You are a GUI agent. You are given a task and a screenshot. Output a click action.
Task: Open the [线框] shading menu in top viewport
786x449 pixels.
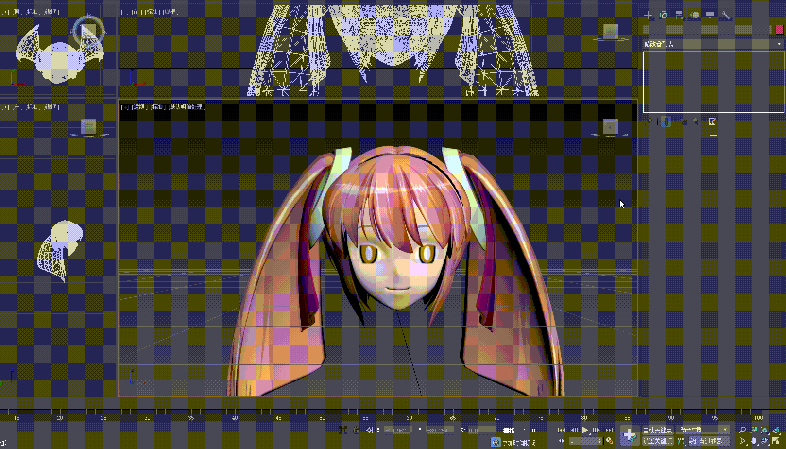[x=51, y=12]
